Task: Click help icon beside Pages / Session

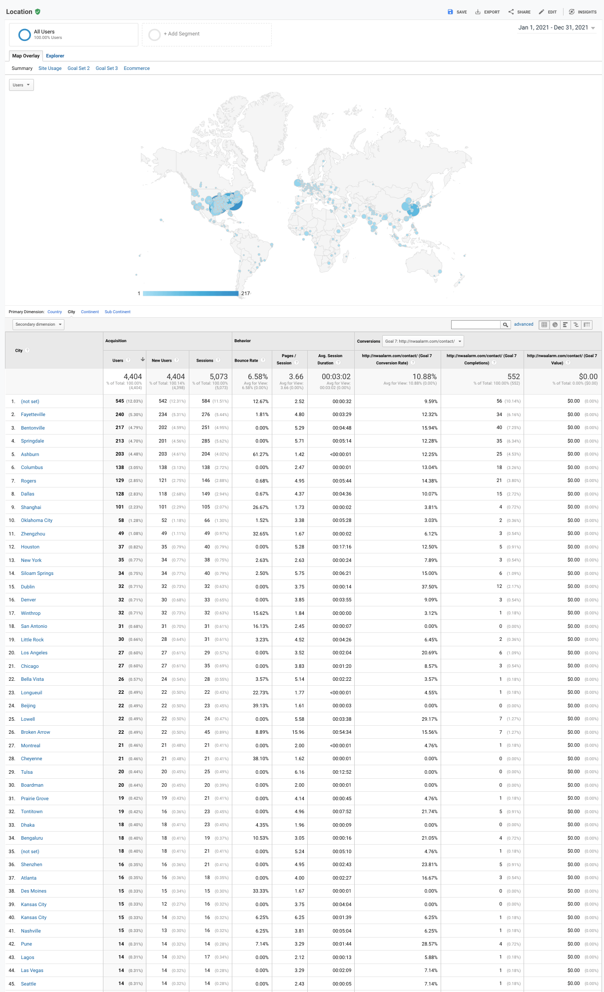Action: 297,363
